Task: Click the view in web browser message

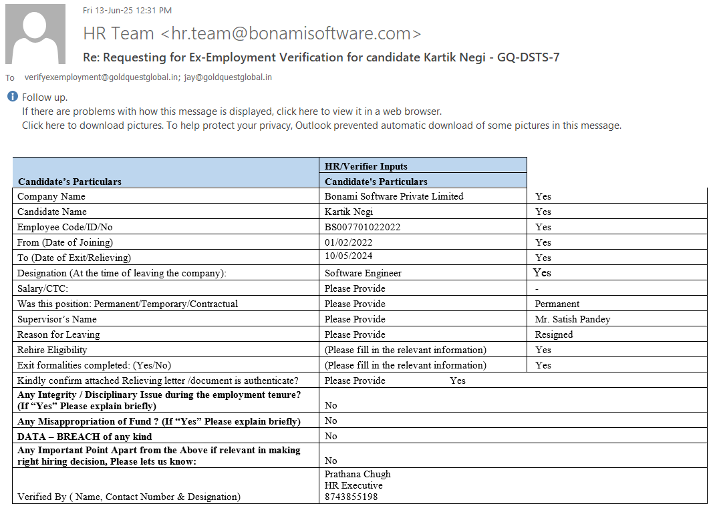Action: (231, 111)
